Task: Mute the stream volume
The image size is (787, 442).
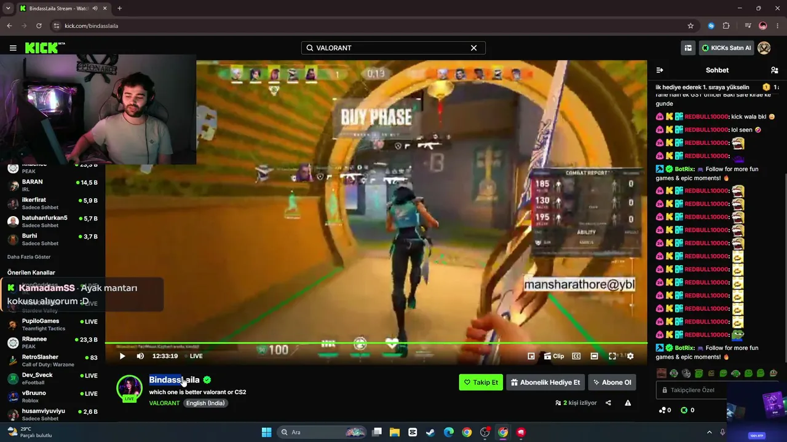Action: (140, 356)
